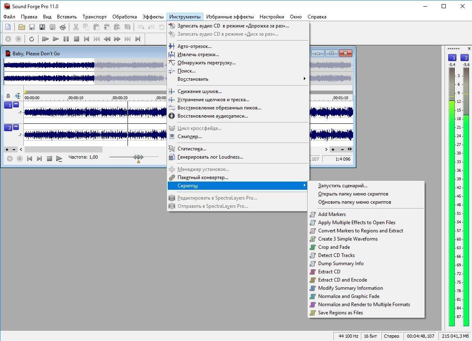The height and width of the screenshot is (341, 472).
Task: Click the overview waveform selected region
Action: (49, 72)
